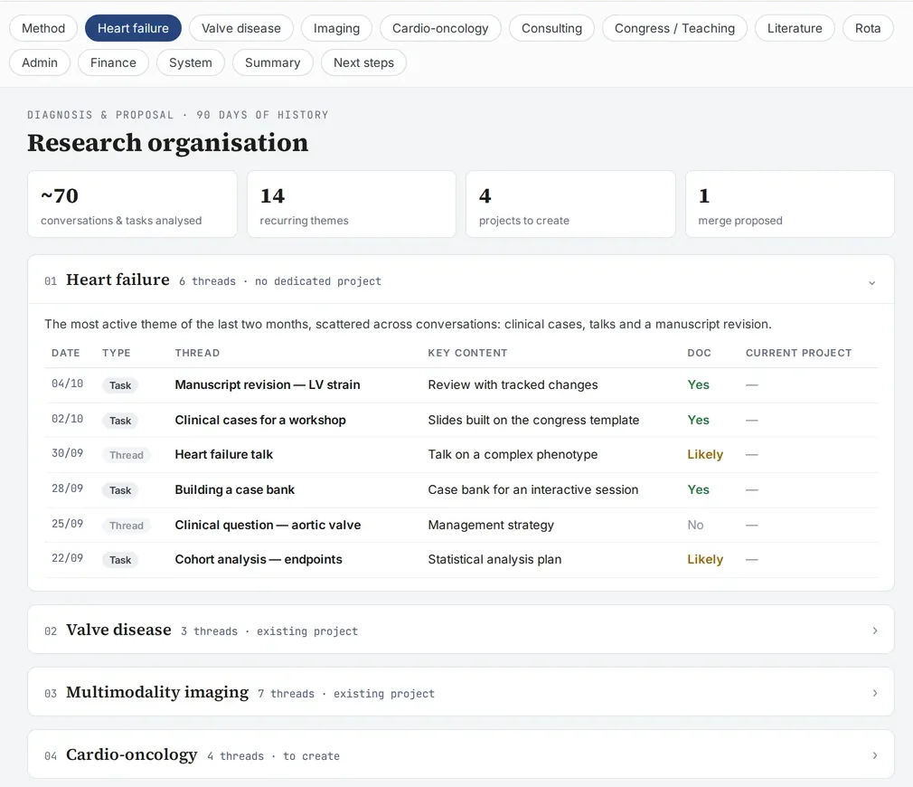Open the Summary tab

[x=272, y=62]
